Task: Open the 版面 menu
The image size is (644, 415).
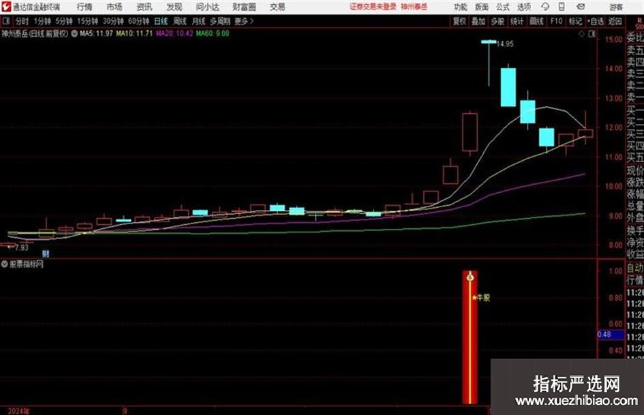Action: [x=481, y=7]
